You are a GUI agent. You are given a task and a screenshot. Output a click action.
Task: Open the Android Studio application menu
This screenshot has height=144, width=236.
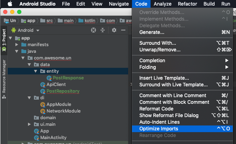click(x=37, y=4)
